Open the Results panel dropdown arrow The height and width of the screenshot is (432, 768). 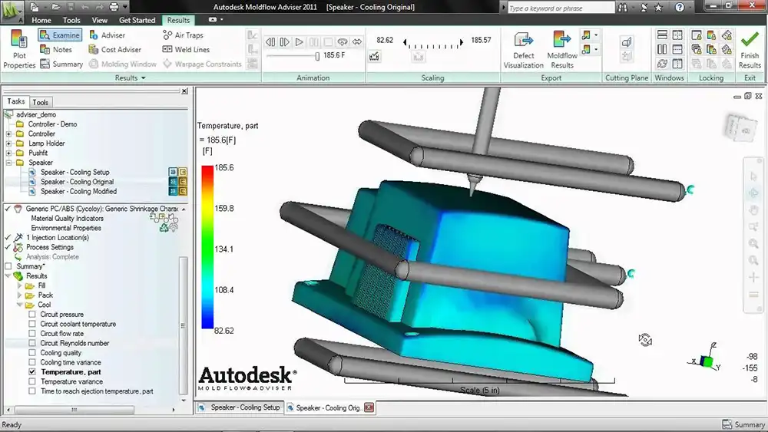[x=144, y=77]
